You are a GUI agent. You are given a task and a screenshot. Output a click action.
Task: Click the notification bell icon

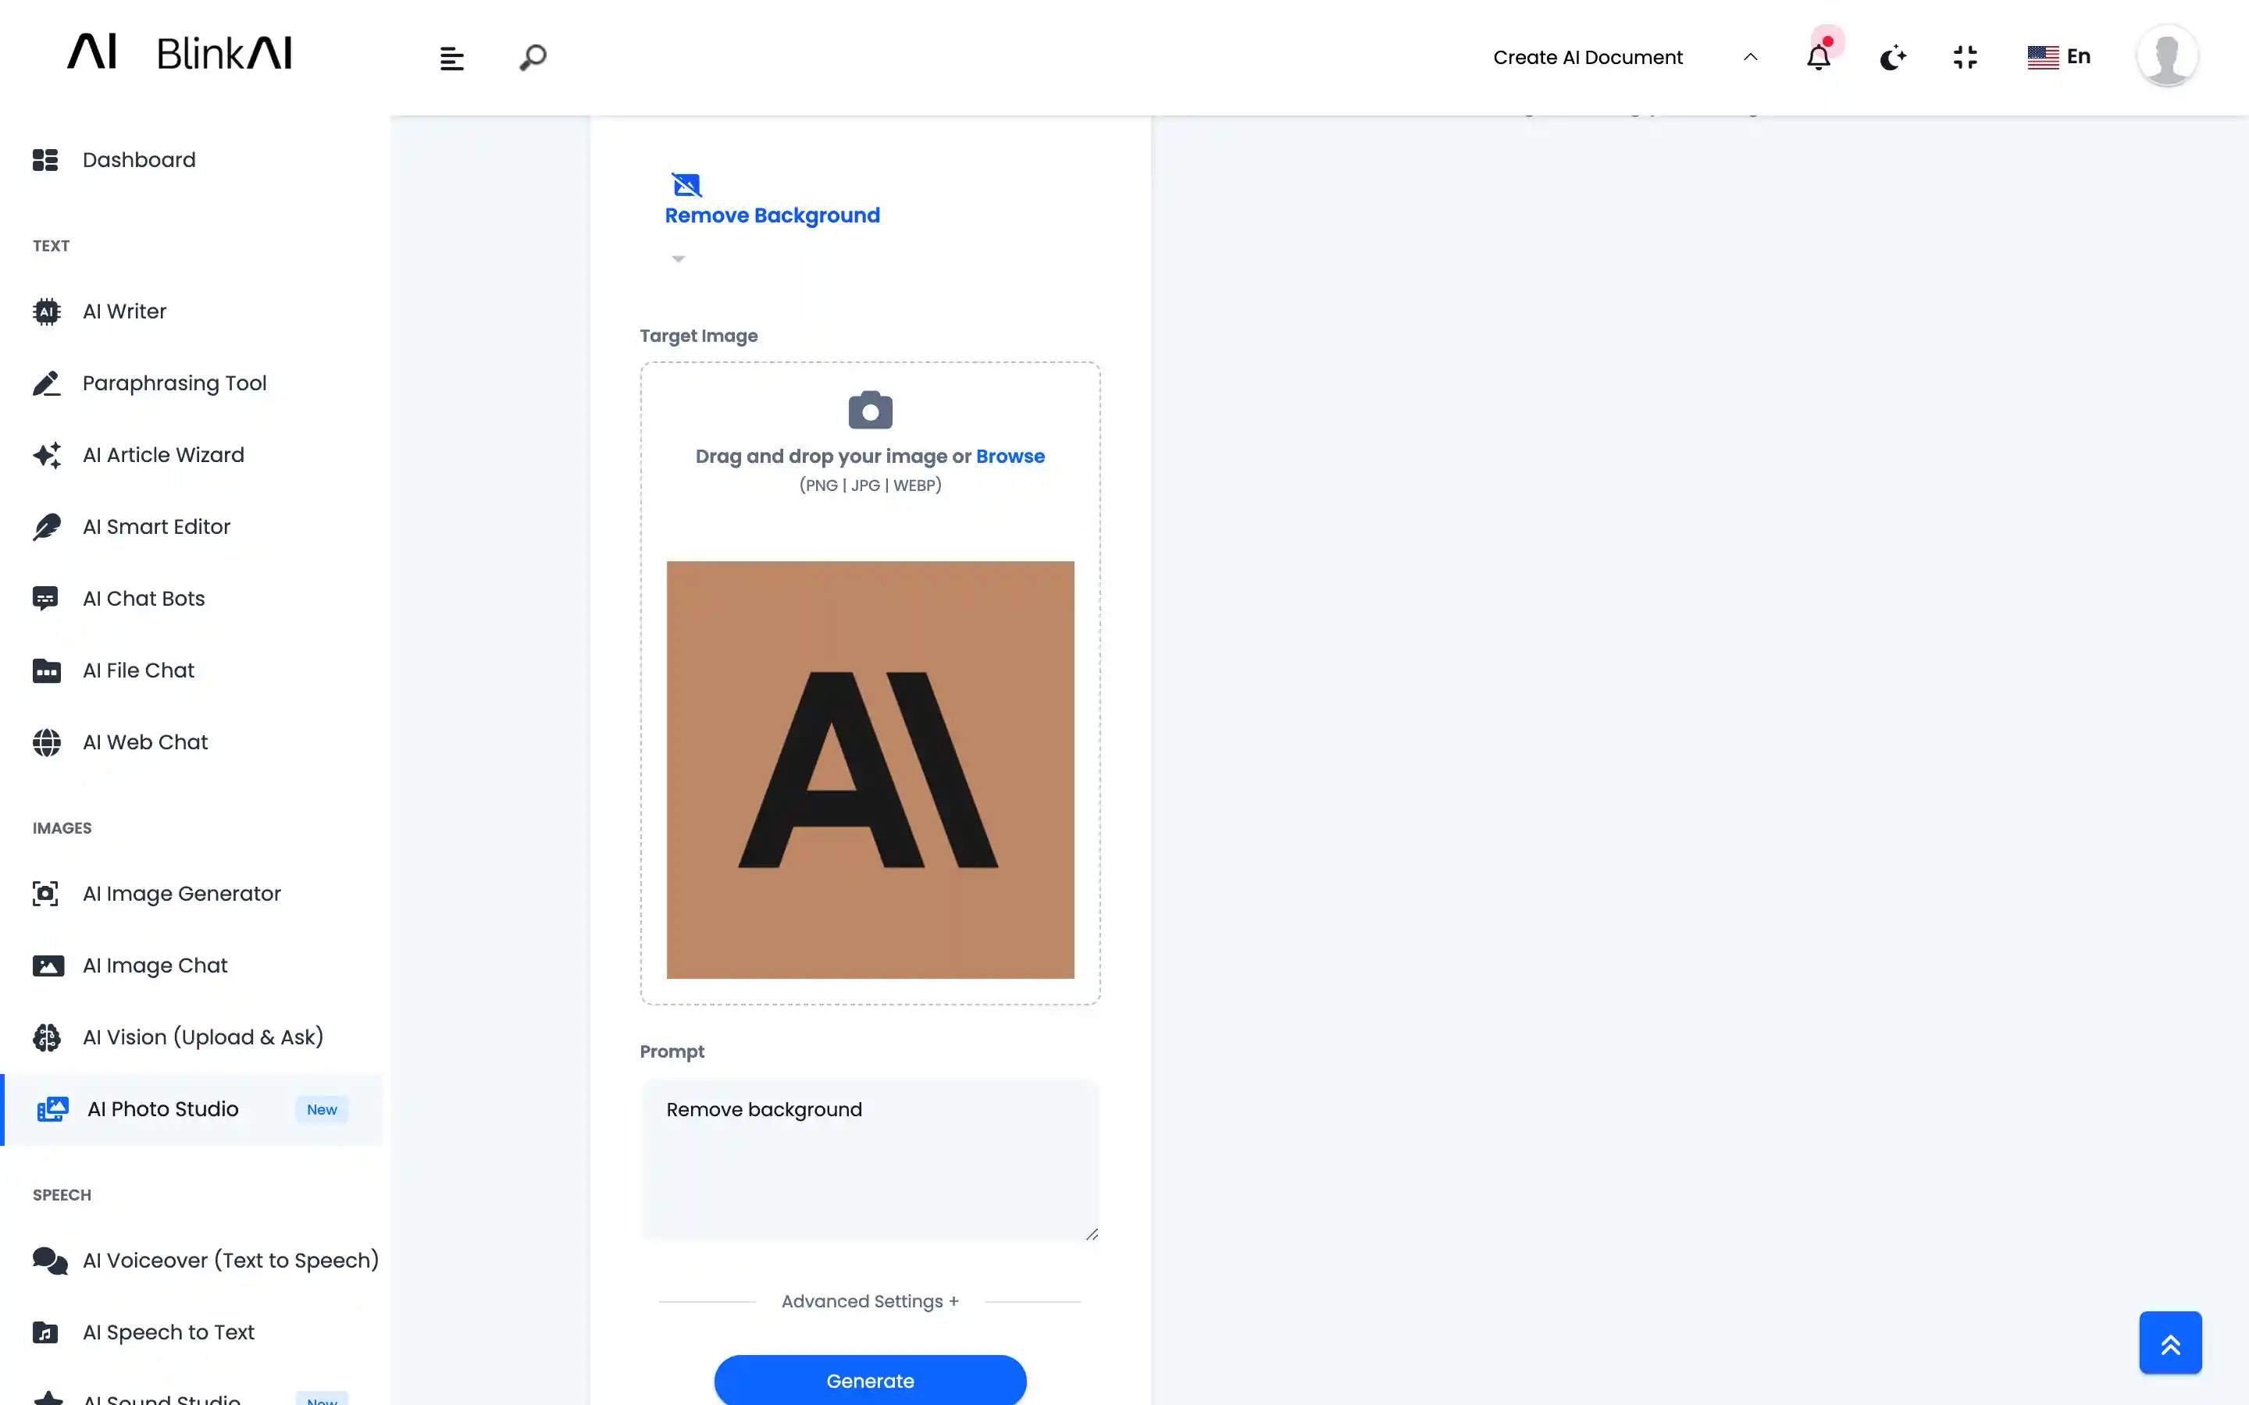(1818, 58)
